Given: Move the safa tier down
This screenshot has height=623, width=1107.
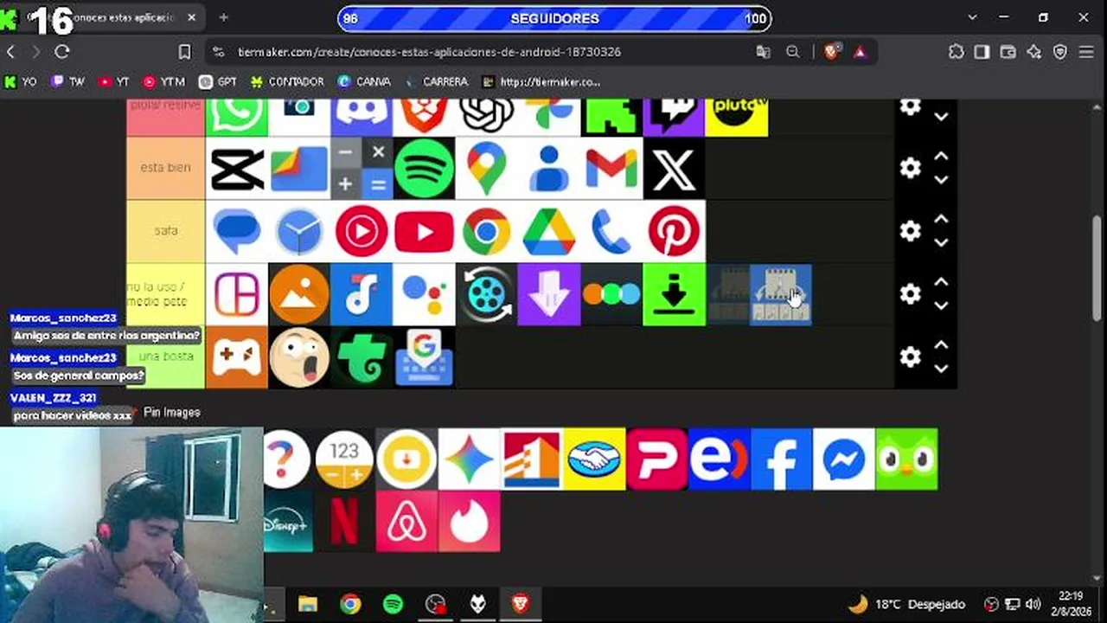Looking at the screenshot, I should click(941, 242).
